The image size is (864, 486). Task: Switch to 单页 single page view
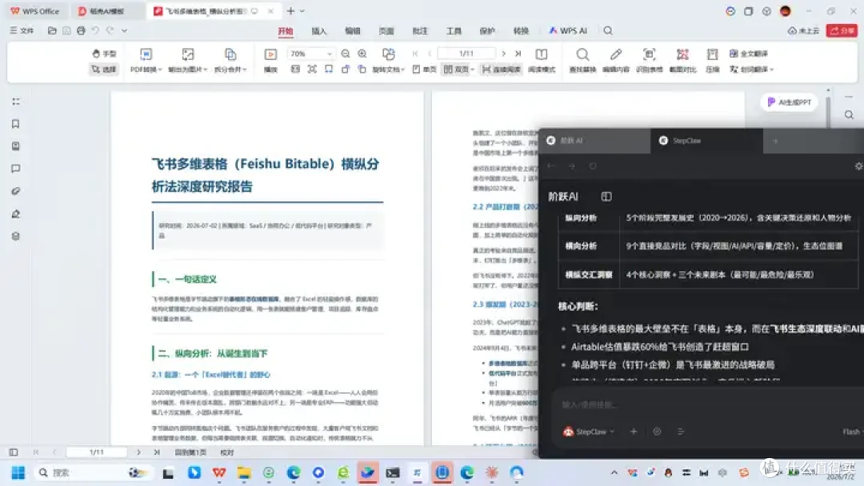424,70
